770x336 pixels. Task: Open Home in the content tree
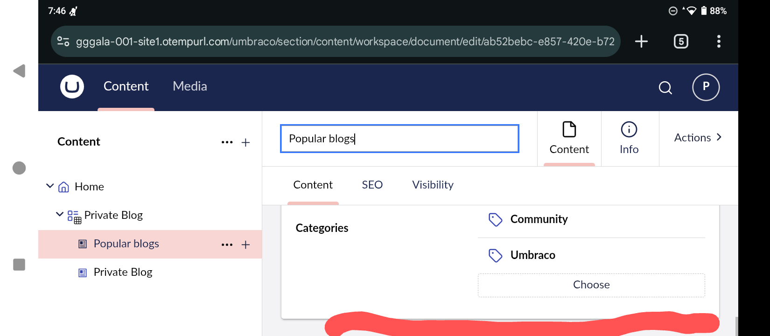click(x=89, y=187)
